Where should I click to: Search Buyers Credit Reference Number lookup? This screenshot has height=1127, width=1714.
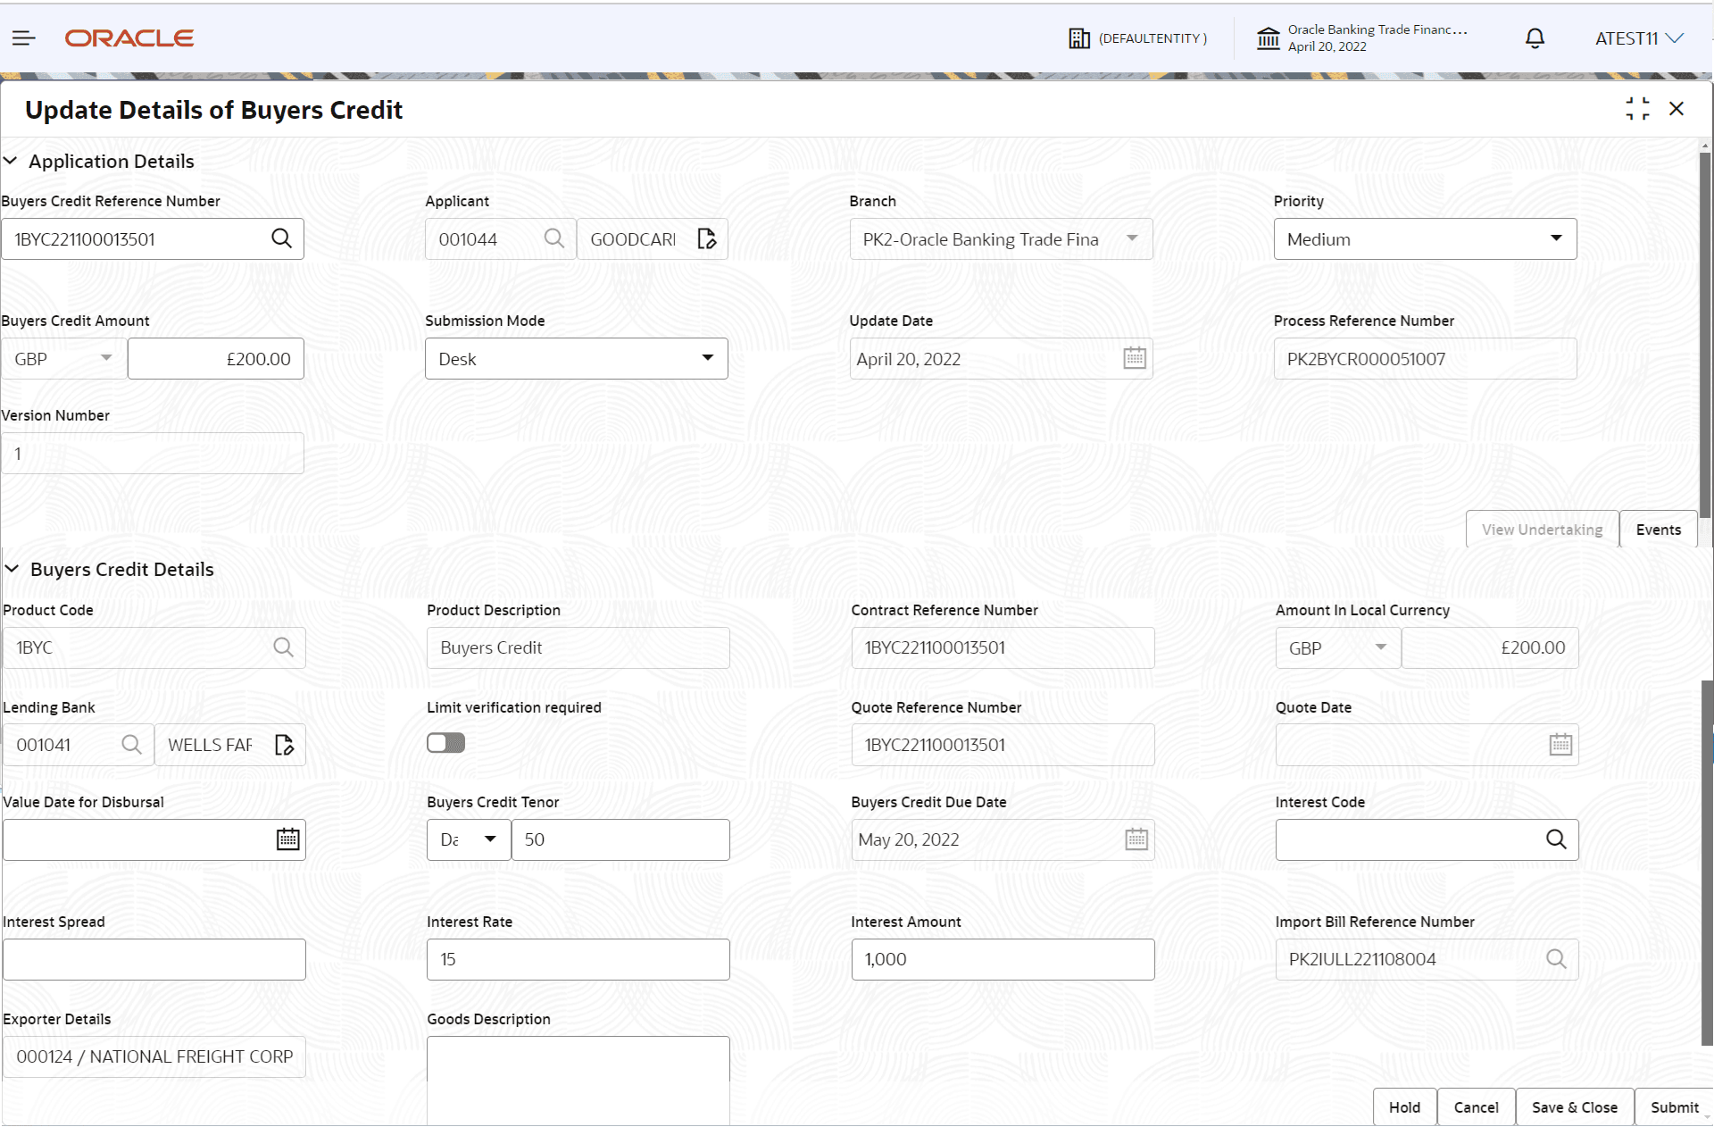tap(281, 238)
